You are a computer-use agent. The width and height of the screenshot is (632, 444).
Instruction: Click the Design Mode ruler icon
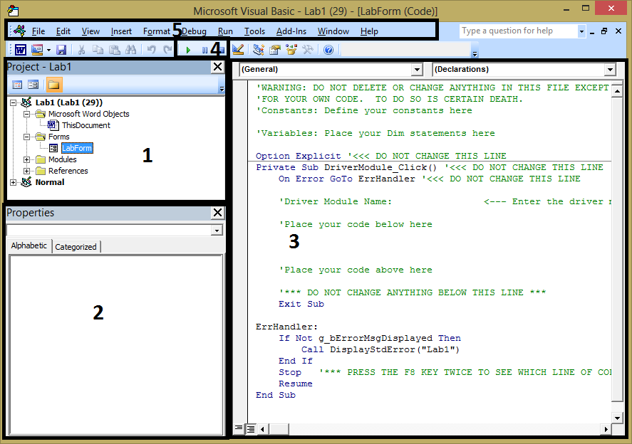(238, 50)
